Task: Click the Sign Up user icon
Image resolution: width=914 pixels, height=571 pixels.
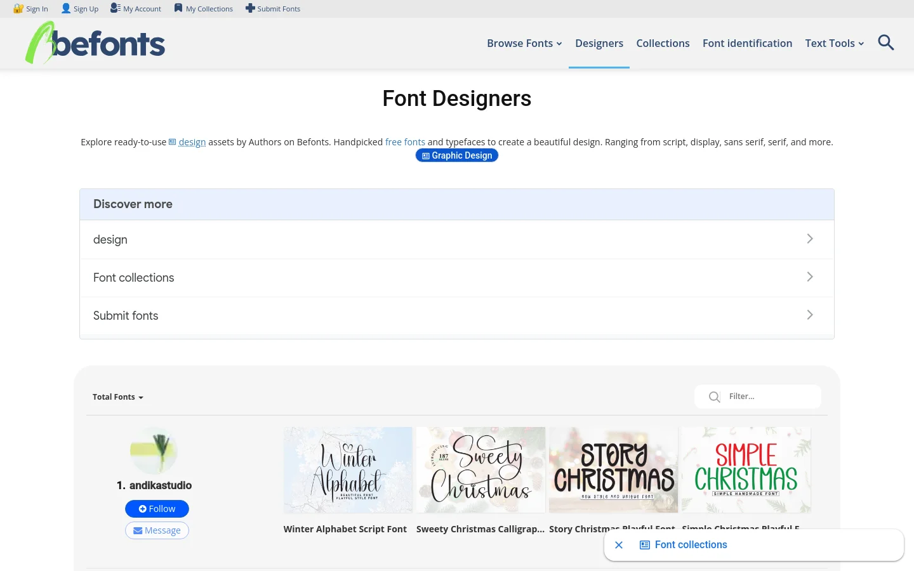Action: [x=66, y=8]
